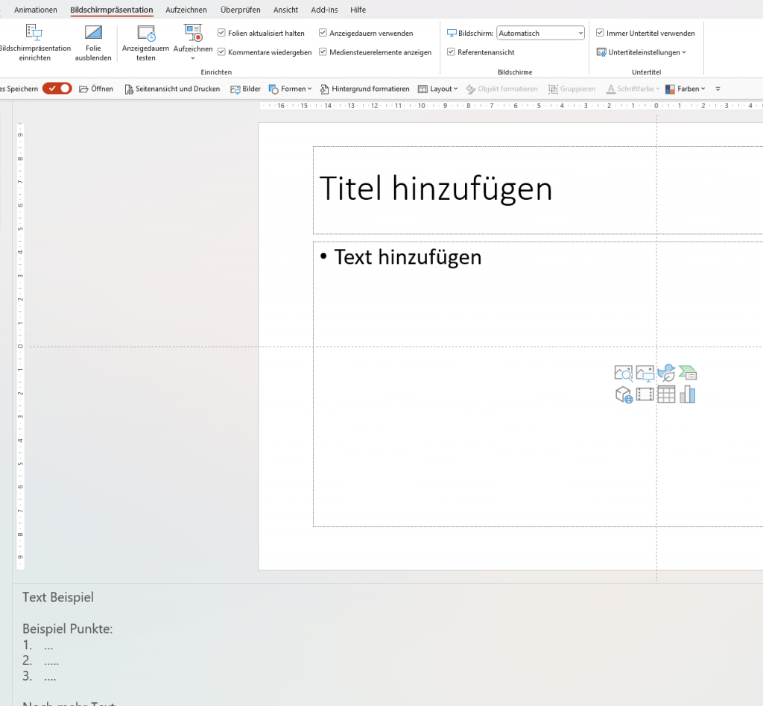Click Bildschirm monitor icon in ribbon
763x706 pixels.
(x=452, y=33)
